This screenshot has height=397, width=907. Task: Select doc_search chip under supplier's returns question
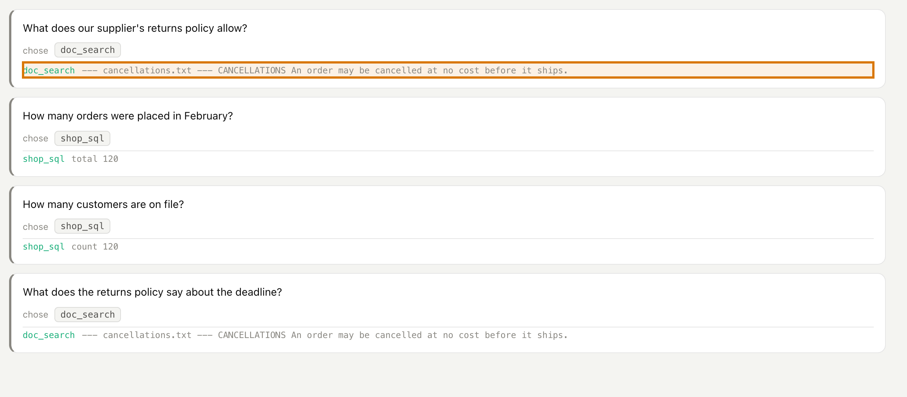[x=88, y=50]
